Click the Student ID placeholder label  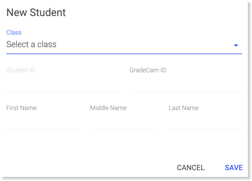pyautogui.click(x=21, y=70)
